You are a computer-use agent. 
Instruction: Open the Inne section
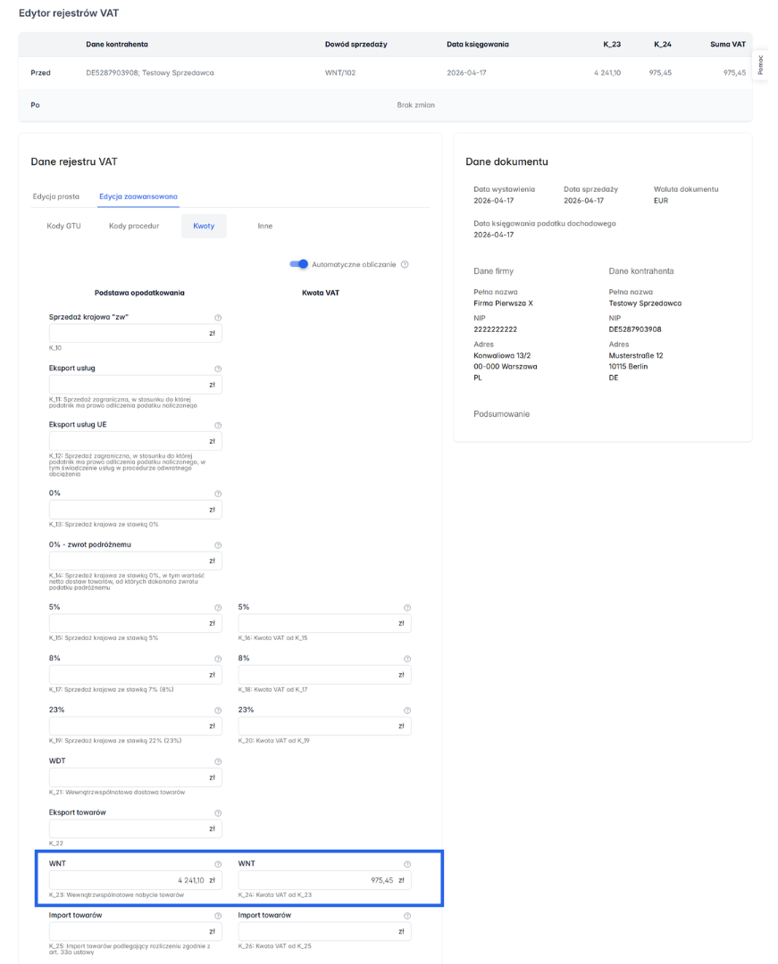(x=265, y=226)
